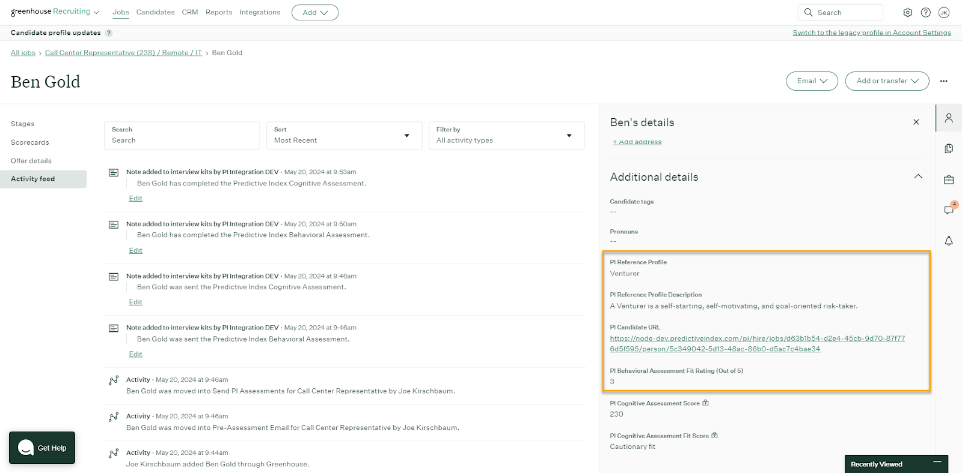Open the three-dot more options menu
The height and width of the screenshot is (473, 962).
click(943, 81)
